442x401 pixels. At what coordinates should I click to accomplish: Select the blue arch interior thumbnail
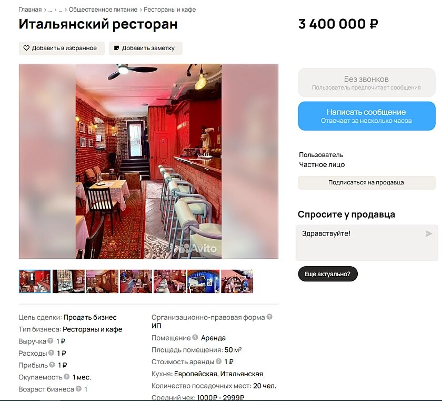point(203,281)
